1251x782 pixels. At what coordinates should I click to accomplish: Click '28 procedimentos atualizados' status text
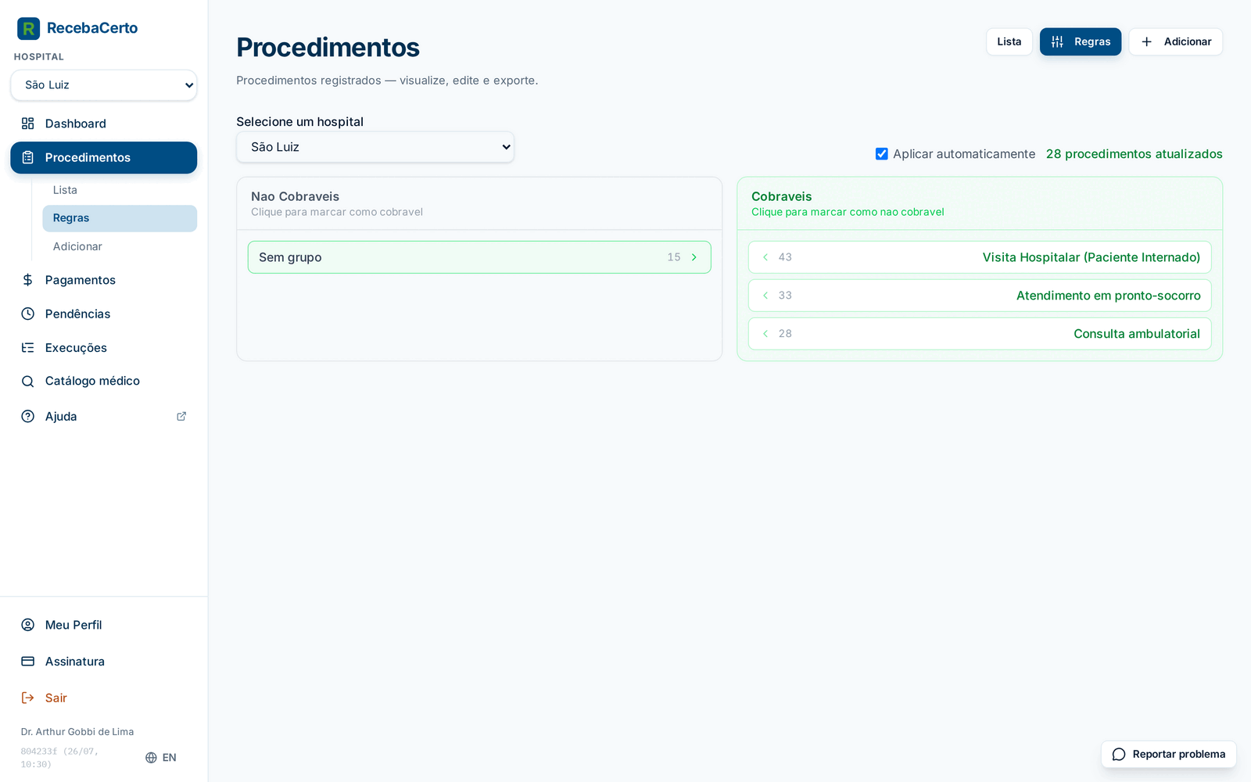click(x=1135, y=154)
